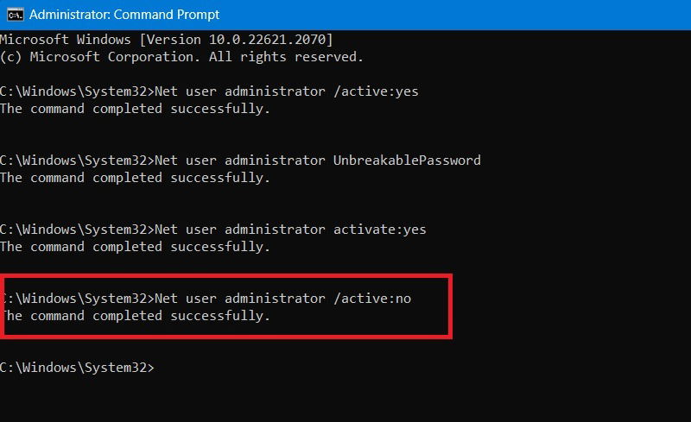Click the success message below the /active:yes command
Viewport: 691px width, 422px height.
pos(135,109)
